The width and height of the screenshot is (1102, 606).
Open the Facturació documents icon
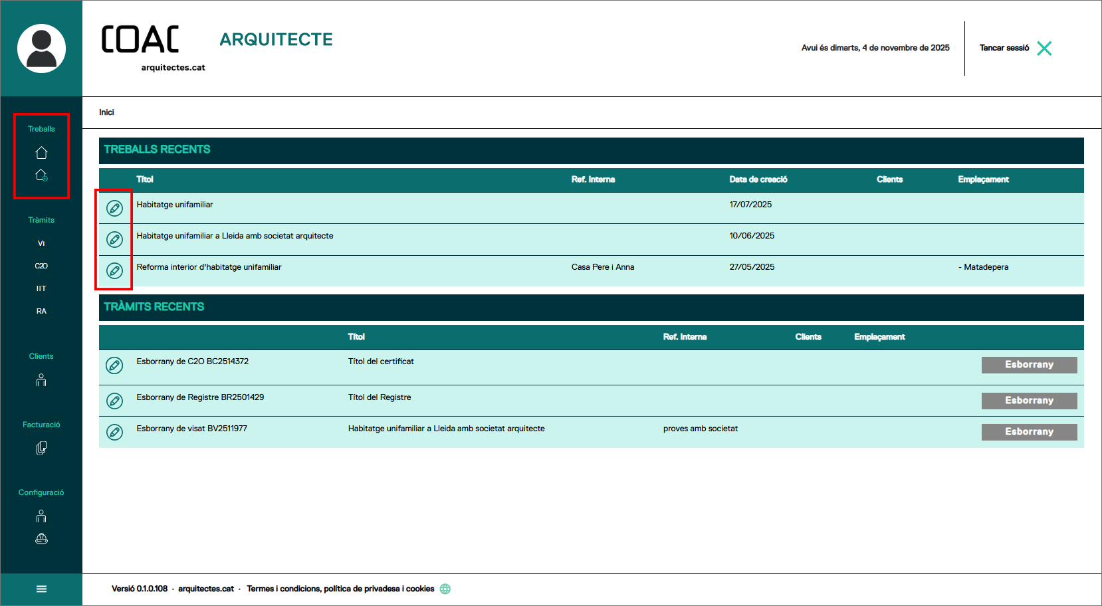click(x=41, y=449)
